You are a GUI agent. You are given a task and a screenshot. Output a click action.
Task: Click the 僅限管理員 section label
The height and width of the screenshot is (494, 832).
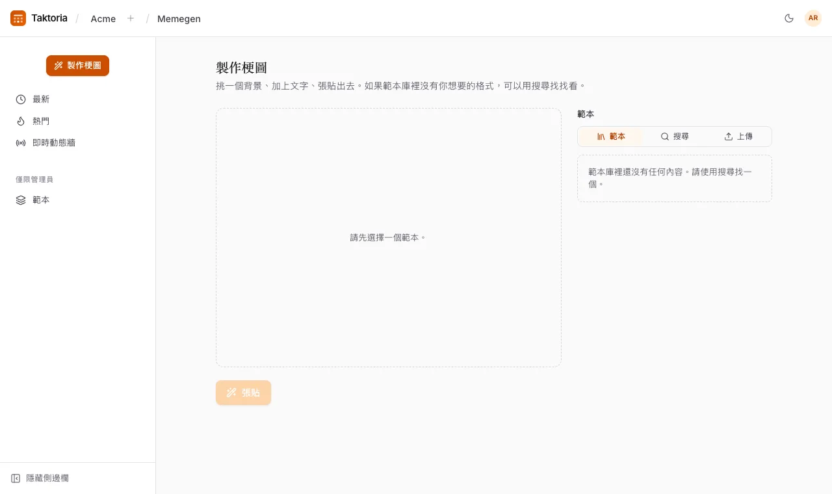tap(34, 179)
